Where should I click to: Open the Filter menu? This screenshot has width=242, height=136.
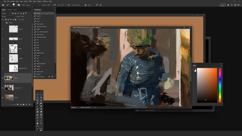pos(30,1)
